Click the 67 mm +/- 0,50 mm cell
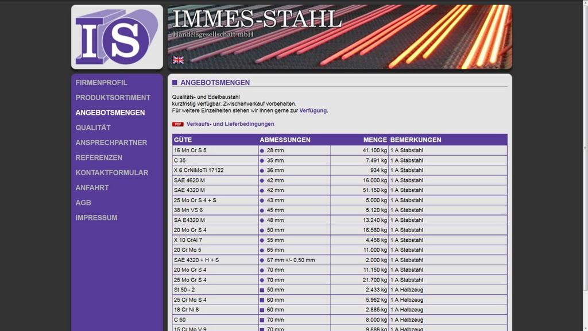588x331 pixels. click(295, 260)
